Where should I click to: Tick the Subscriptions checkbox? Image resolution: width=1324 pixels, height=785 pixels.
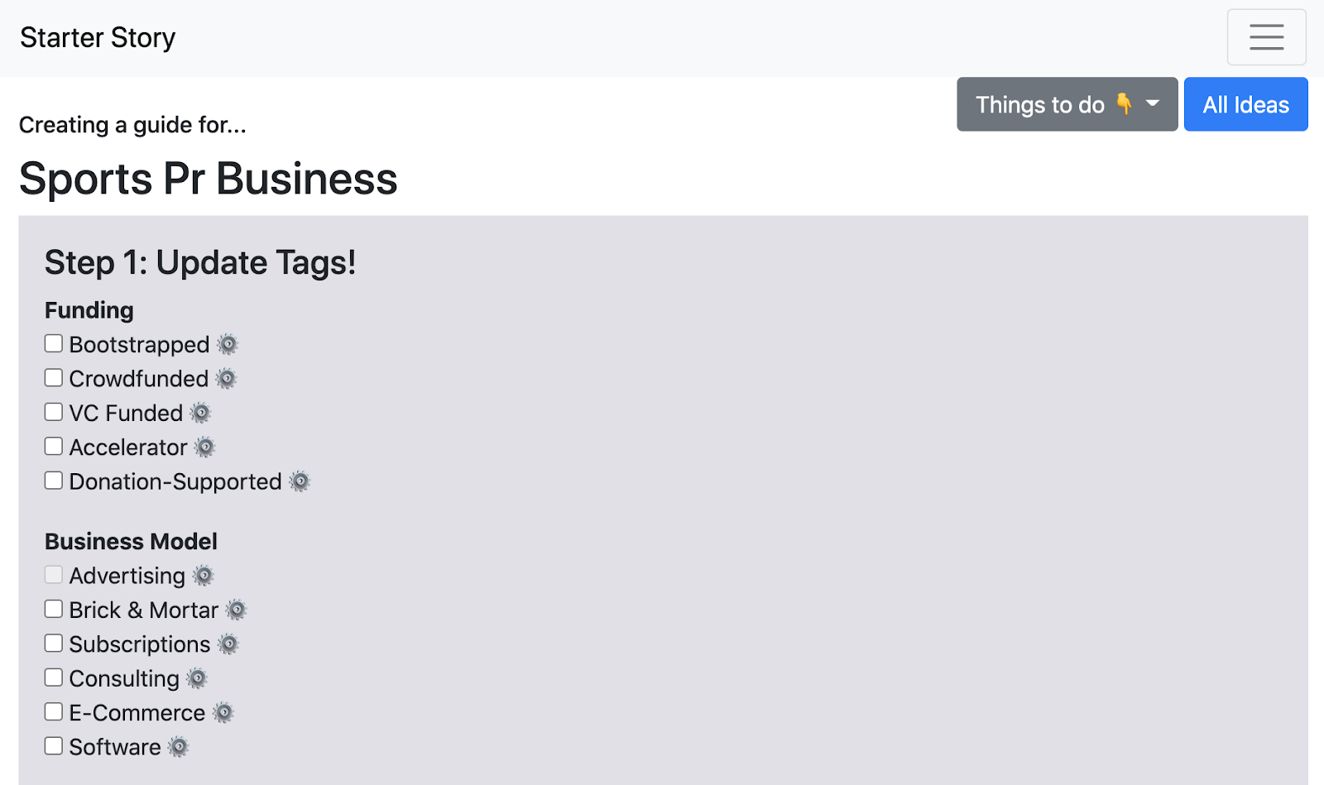coord(54,644)
